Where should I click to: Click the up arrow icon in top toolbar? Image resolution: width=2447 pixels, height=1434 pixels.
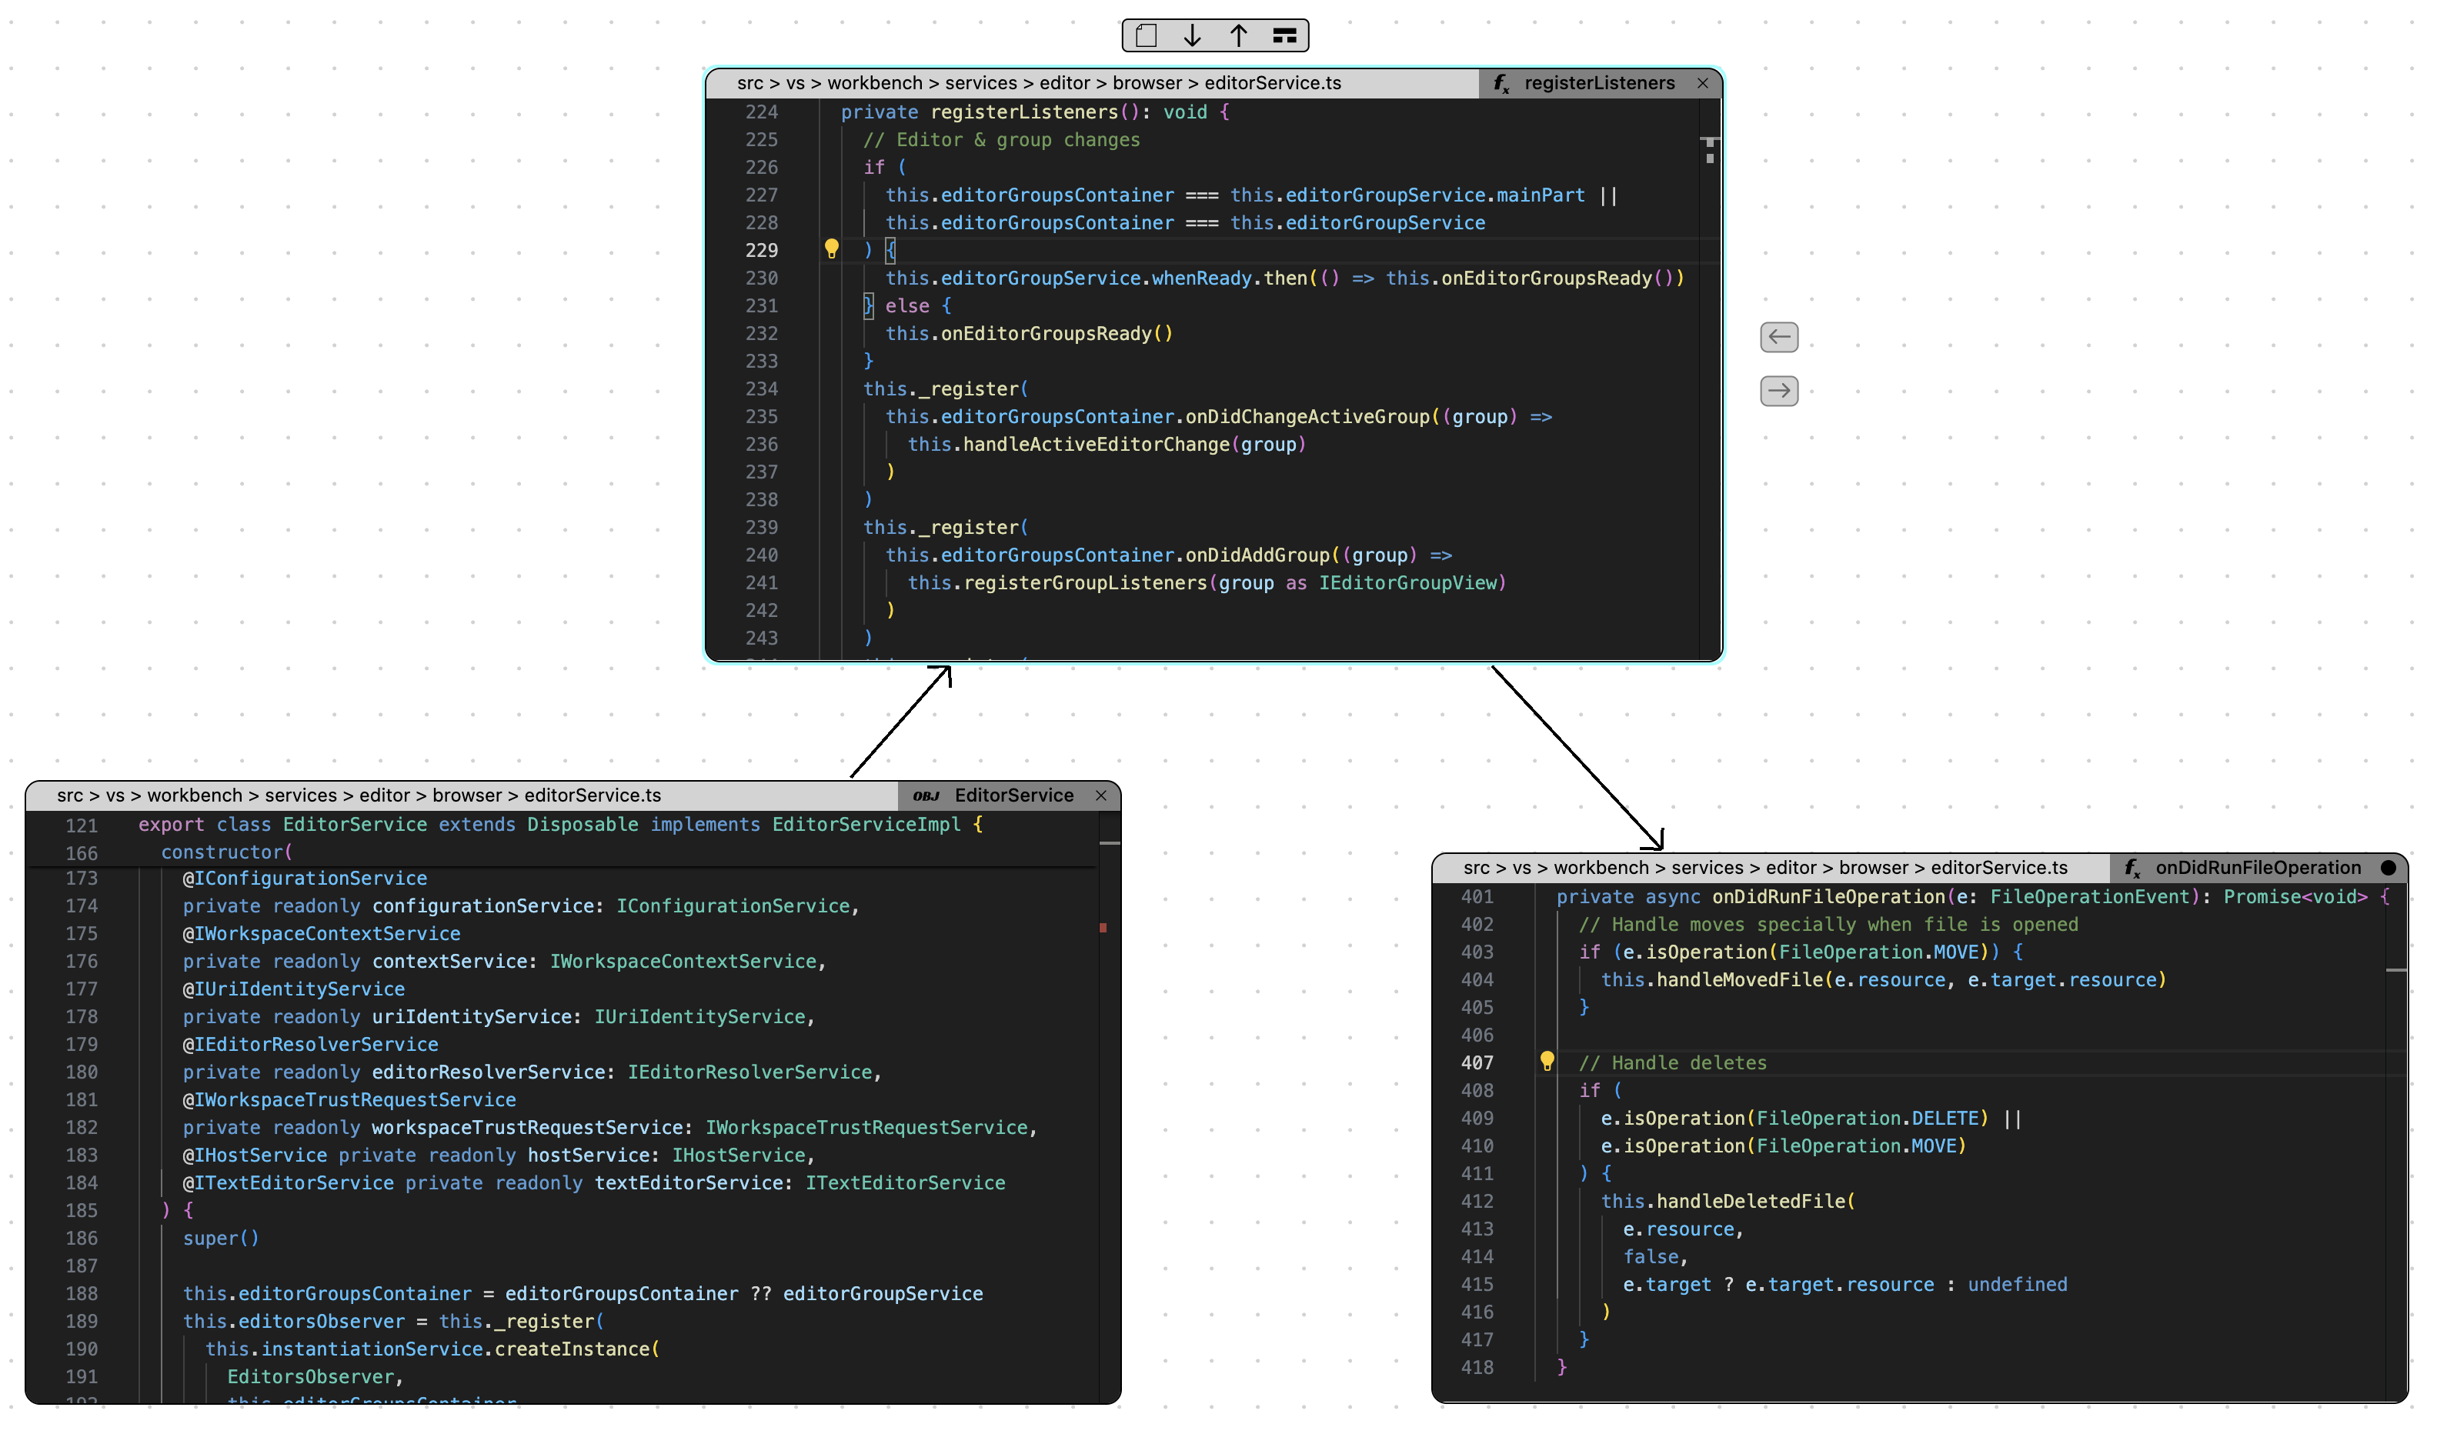tap(1239, 36)
